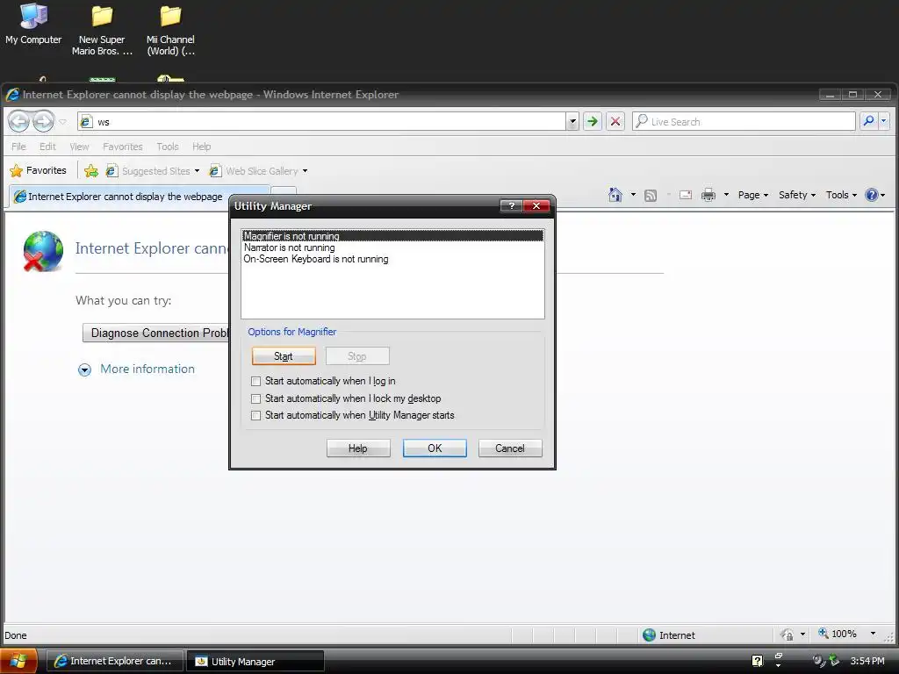Click the Add to Favorites Bar icon
The image size is (899, 674).
click(x=90, y=171)
